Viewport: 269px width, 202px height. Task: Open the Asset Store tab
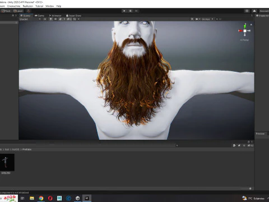73,16
